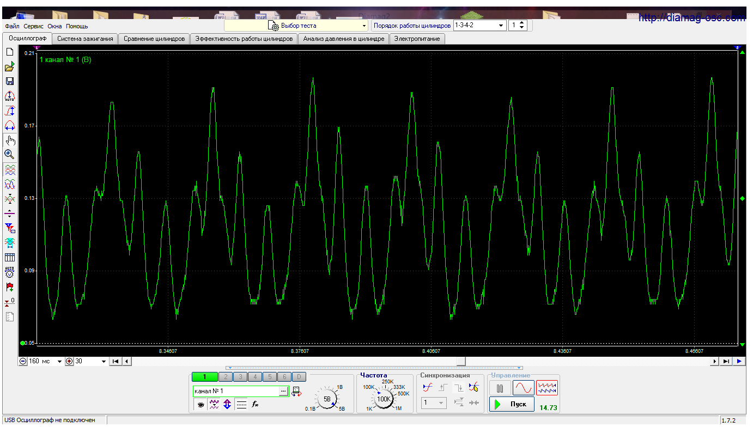This screenshot has width=753, height=427.
Task: Click the pause button
Action: tap(500, 388)
